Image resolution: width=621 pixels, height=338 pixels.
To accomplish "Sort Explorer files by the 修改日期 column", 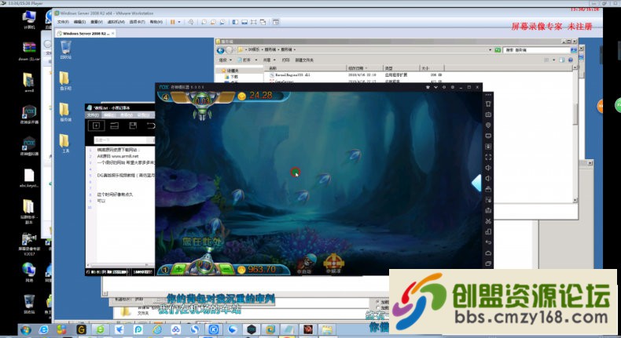I will point(365,68).
